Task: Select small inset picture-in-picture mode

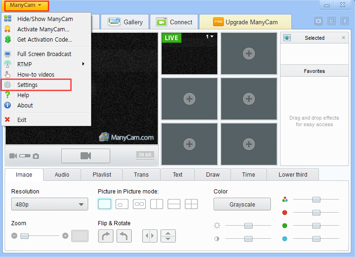Action: pos(122,204)
